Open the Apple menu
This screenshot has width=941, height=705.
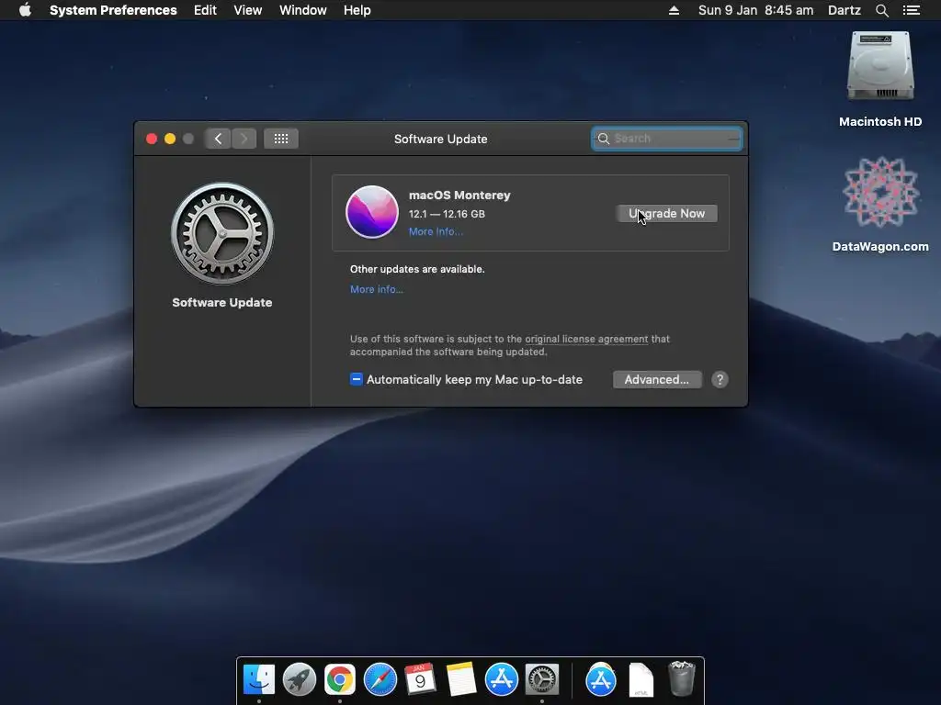[x=25, y=10]
